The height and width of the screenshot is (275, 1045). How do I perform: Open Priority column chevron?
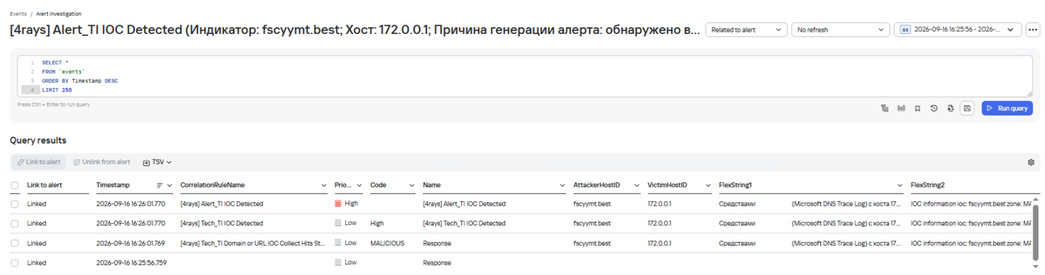[x=359, y=185]
